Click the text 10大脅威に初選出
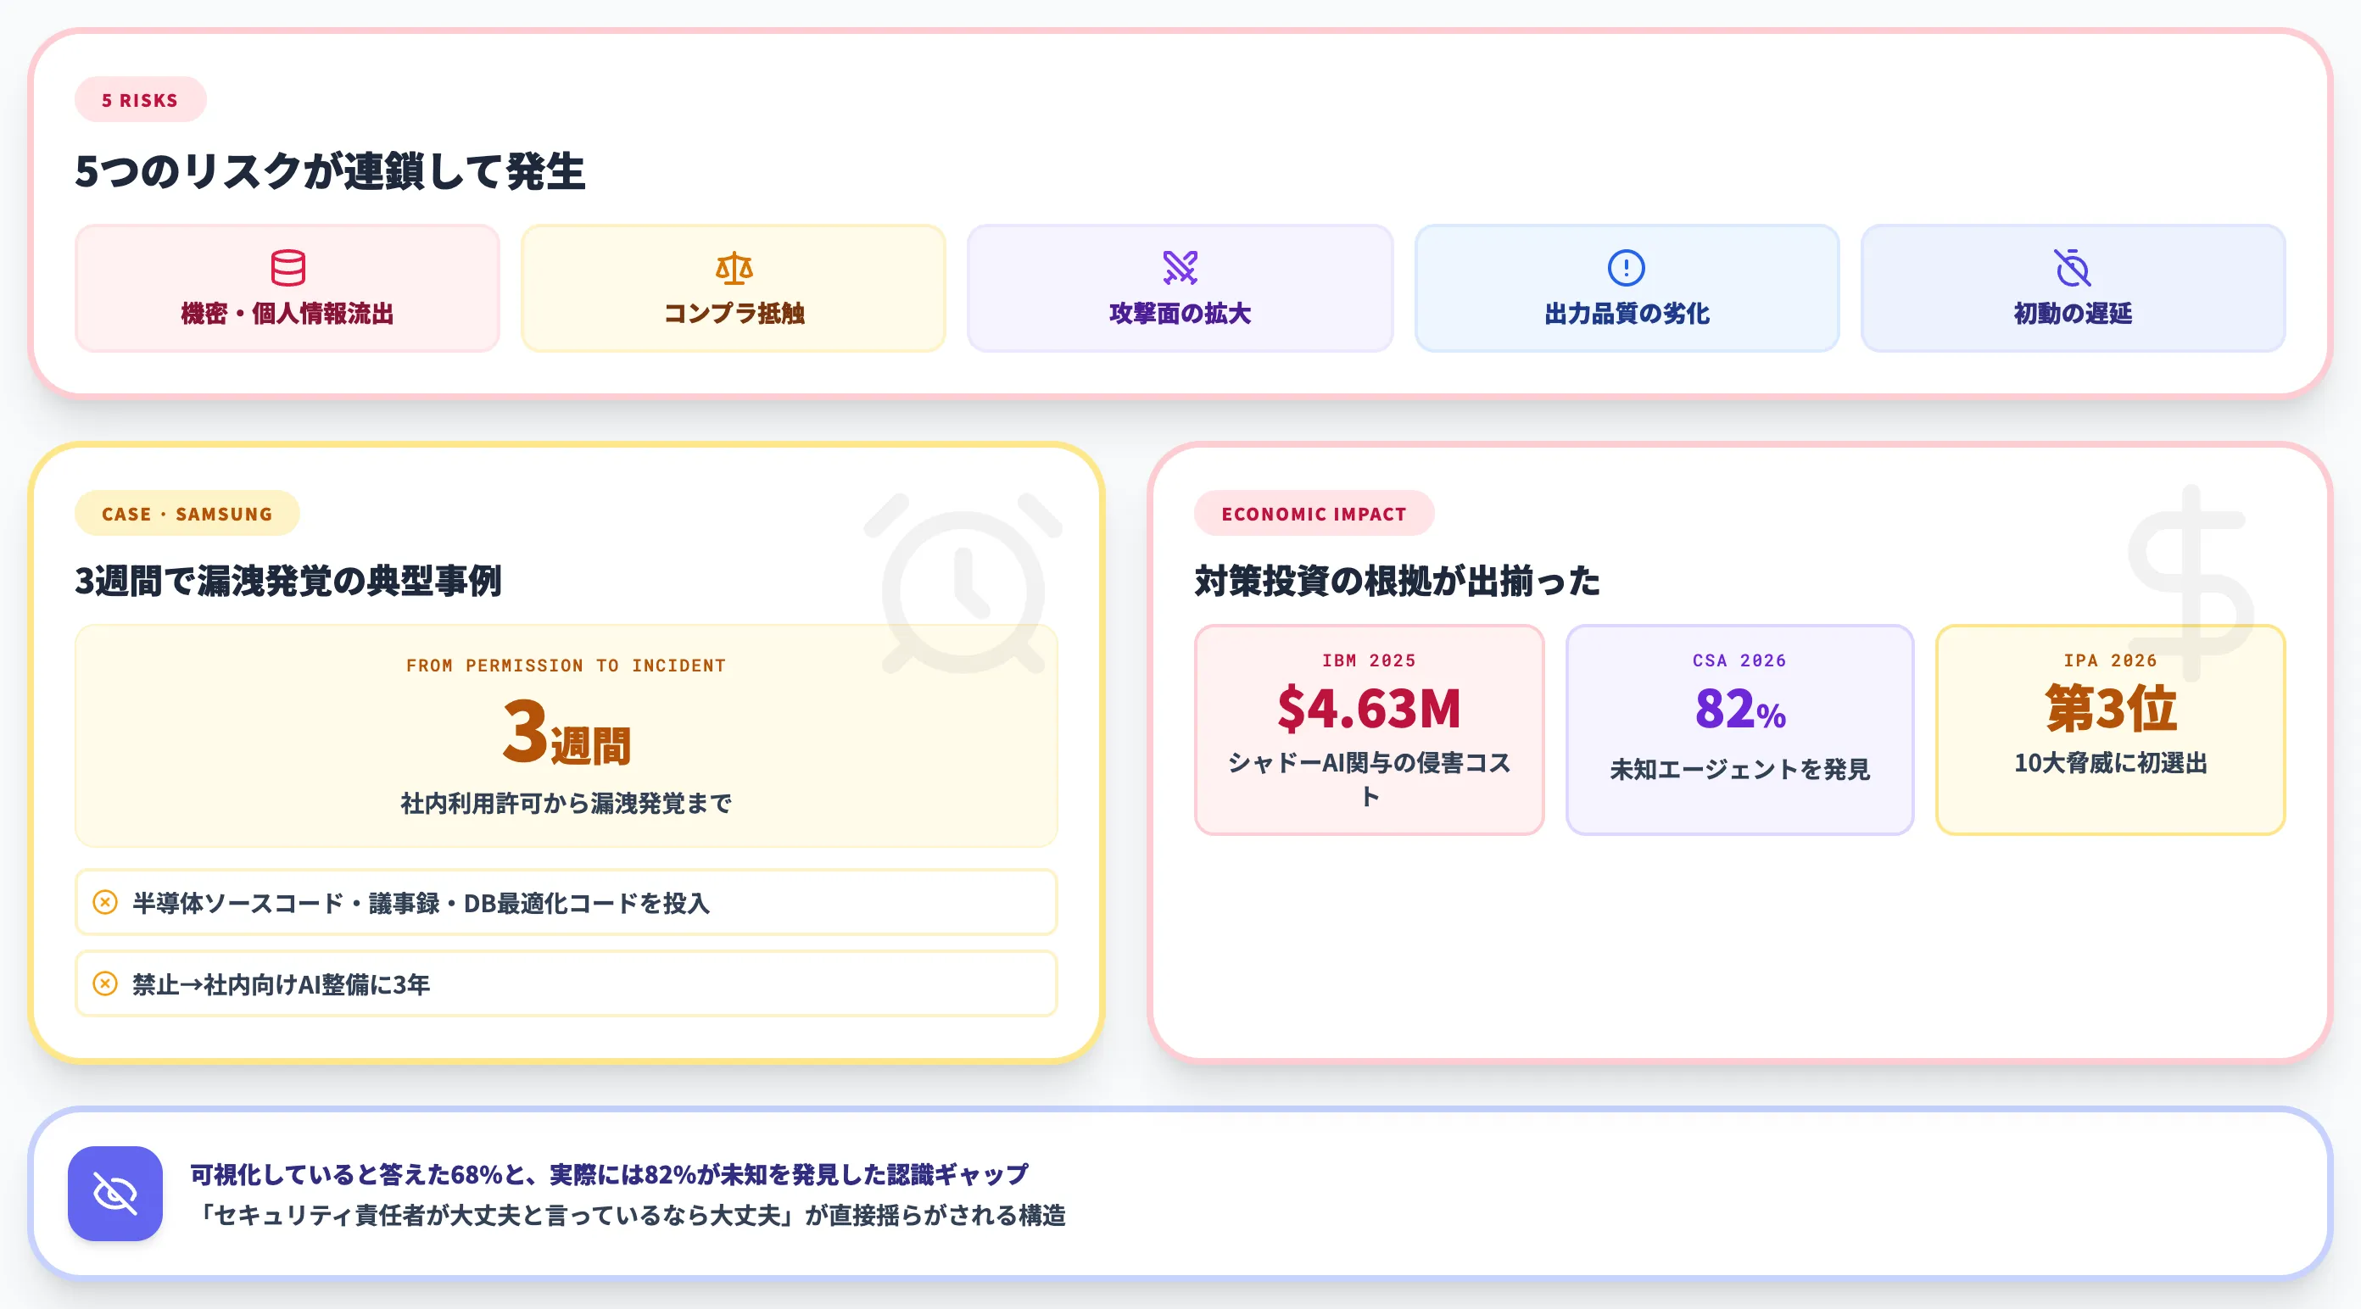The height and width of the screenshot is (1309, 2361). point(2111,763)
